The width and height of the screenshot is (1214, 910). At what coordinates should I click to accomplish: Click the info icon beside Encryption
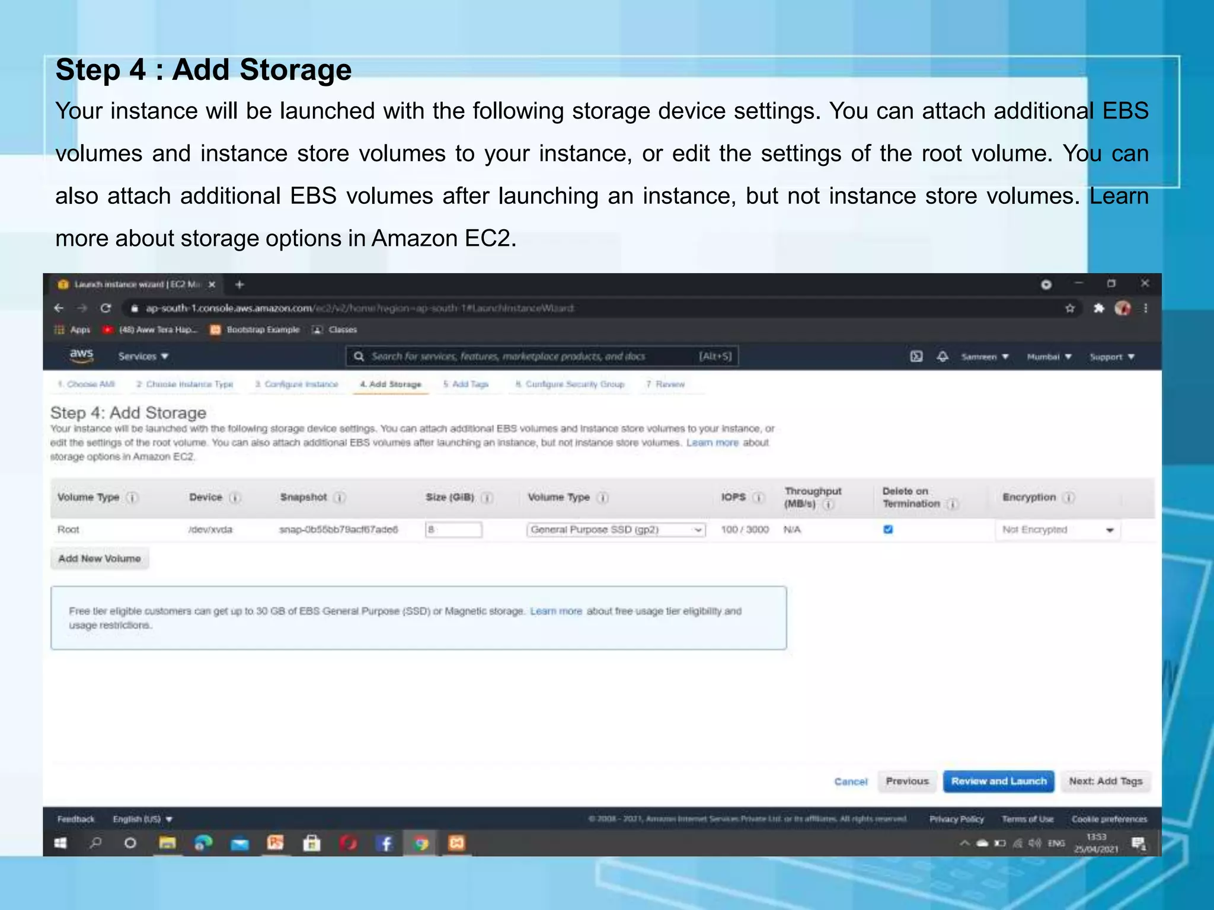[1068, 498]
